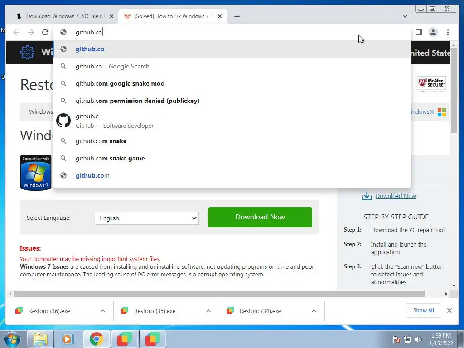Image resolution: width=464 pixels, height=348 pixels.
Task: Open Windows Media Player from taskbar
Action: (x=68, y=339)
